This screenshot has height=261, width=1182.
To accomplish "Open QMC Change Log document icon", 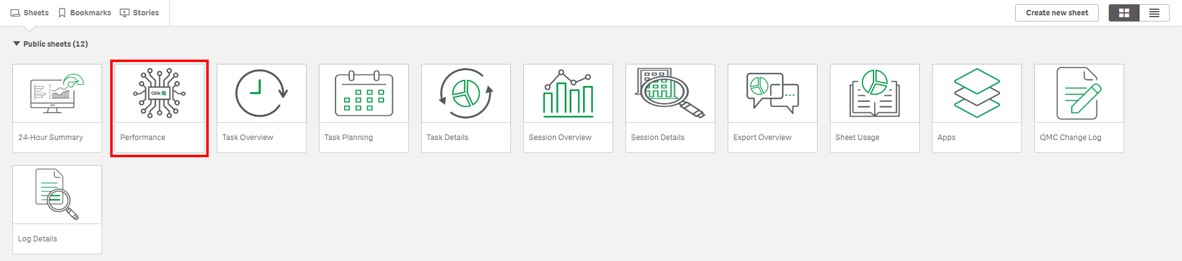I will point(1079,93).
